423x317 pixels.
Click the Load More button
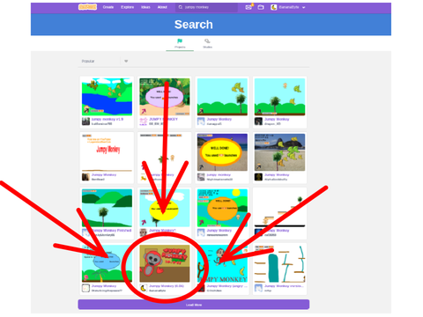click(194, 305)
